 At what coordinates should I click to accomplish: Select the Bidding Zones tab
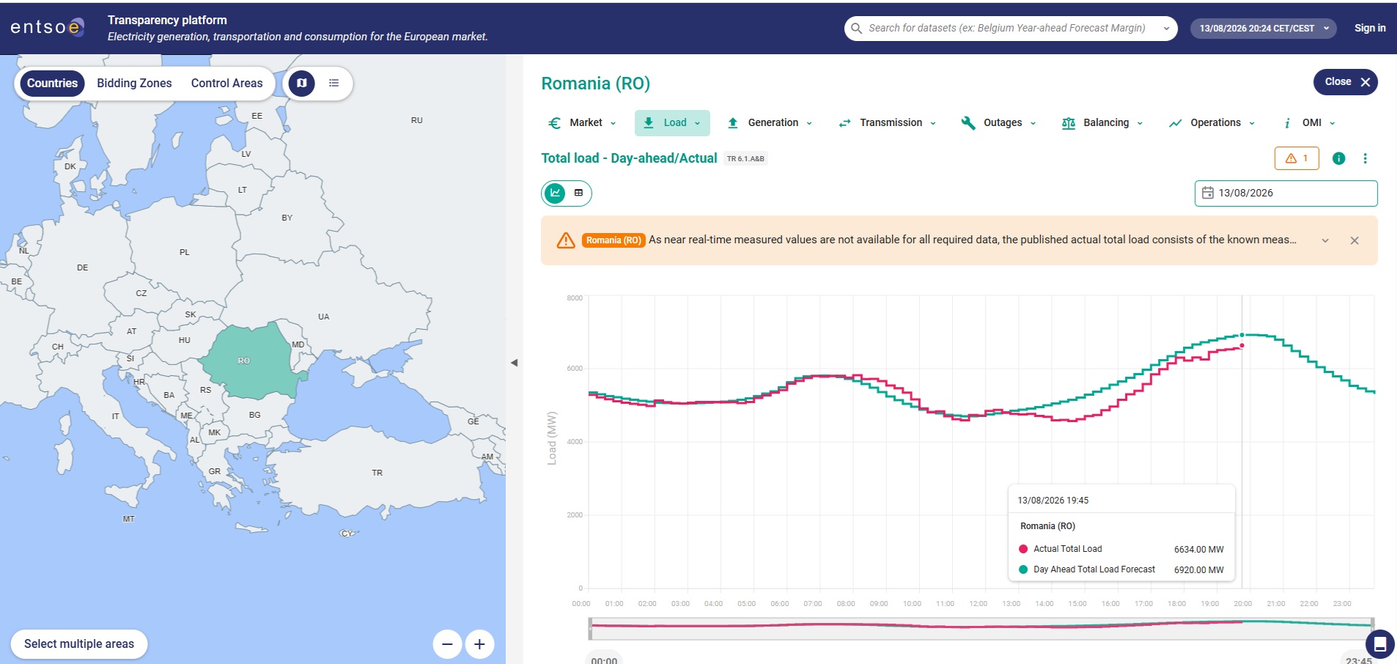(x=134, y=83)
